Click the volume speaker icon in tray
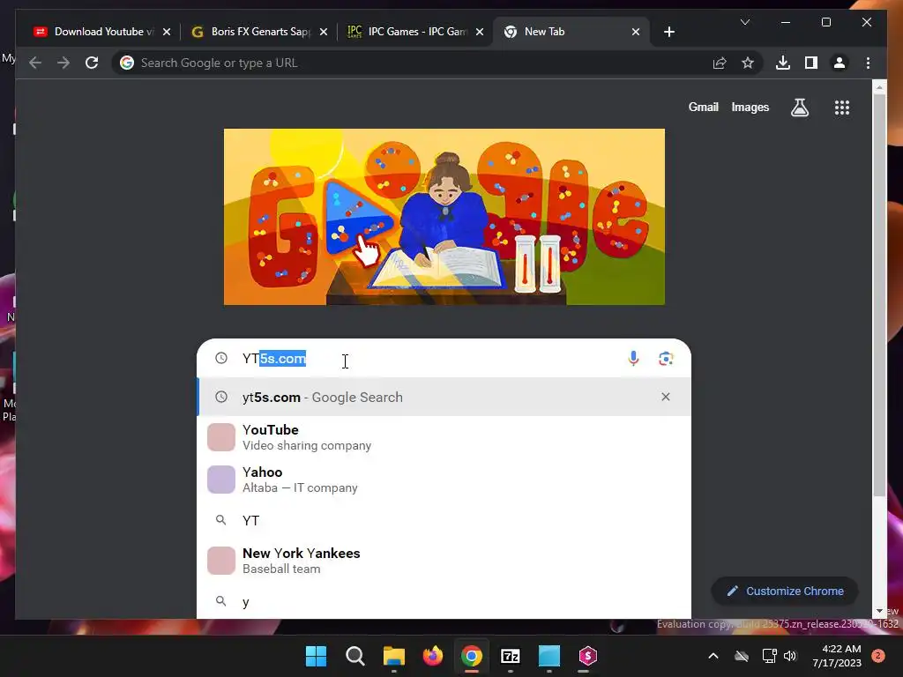 point(790,656)
